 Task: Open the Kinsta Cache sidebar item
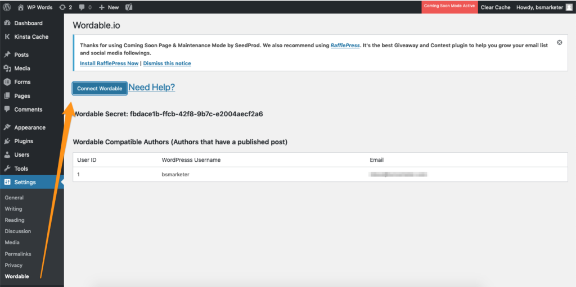(31, 37)
